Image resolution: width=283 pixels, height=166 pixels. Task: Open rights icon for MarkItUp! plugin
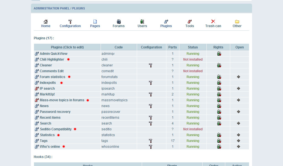point(219,94)
